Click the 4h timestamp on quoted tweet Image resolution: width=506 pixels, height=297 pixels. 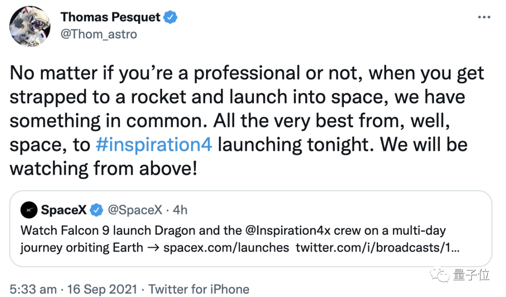pyautogui.click(x=180, y=210)
